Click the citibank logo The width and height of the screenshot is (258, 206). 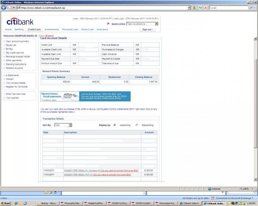pos(20,22)
